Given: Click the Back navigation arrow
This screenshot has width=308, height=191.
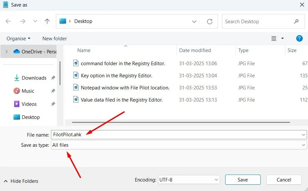Looking at the screenshot, I should (8, 21).
